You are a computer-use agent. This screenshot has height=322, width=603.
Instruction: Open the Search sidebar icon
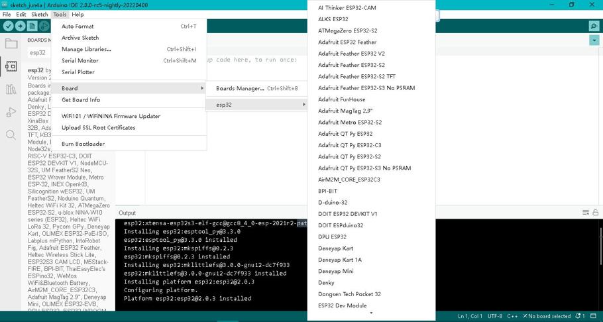click(11, 134)
